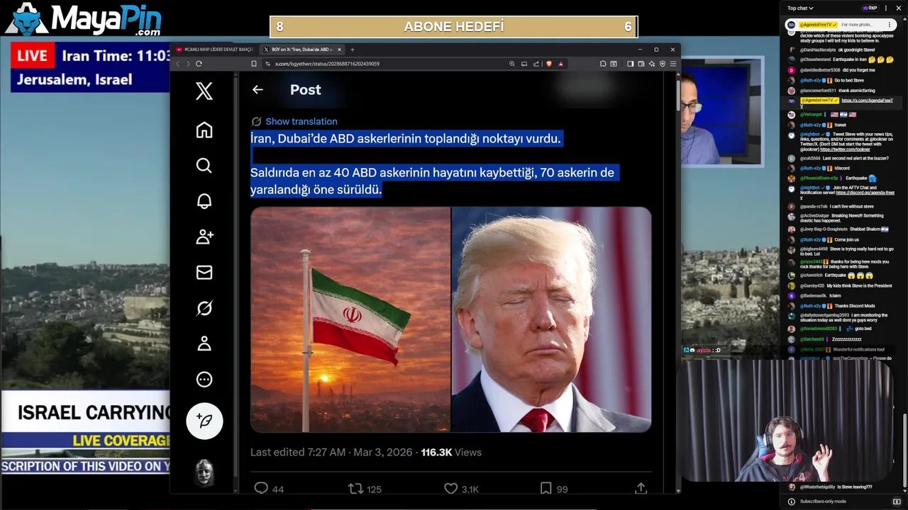Open twitter.com/lookner link in chat
This screenshot has width=908, height=510.
[x=846, y=149]
